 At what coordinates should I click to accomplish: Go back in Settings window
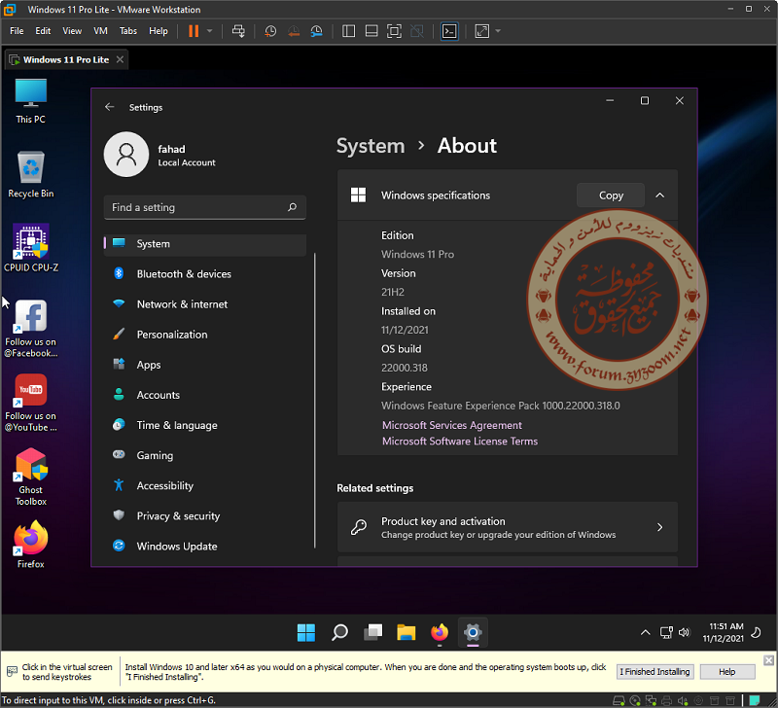pyautogui.click(x=110, y=107)
